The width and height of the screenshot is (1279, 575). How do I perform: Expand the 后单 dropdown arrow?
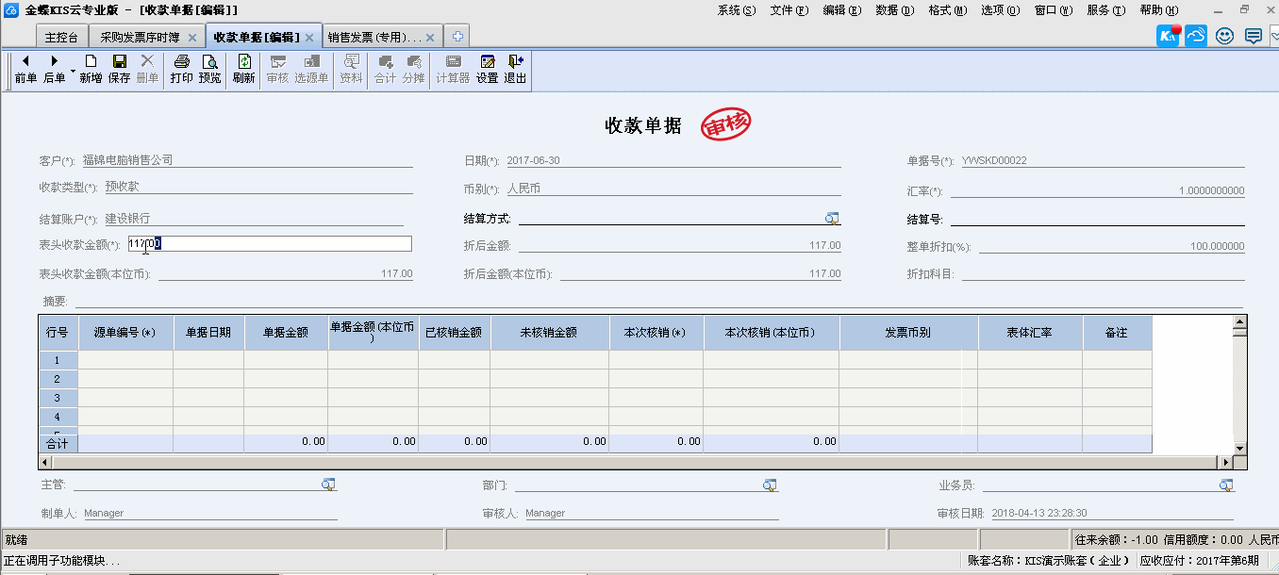tap(73, 72)
